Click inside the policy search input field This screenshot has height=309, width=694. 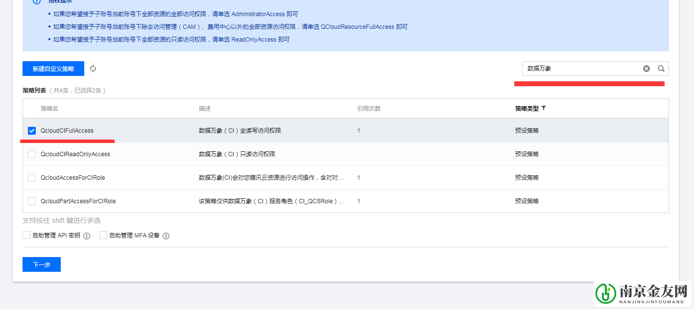(x=578, y=69)
